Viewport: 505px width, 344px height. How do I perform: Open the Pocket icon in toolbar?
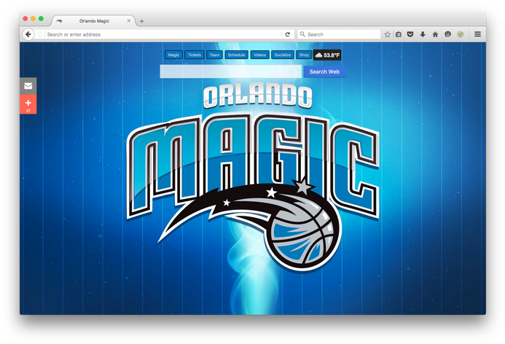(x=410, y=34)
